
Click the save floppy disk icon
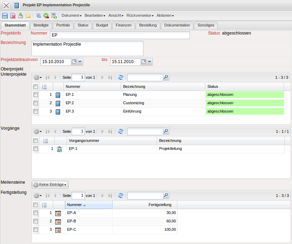tap(5, 16)
